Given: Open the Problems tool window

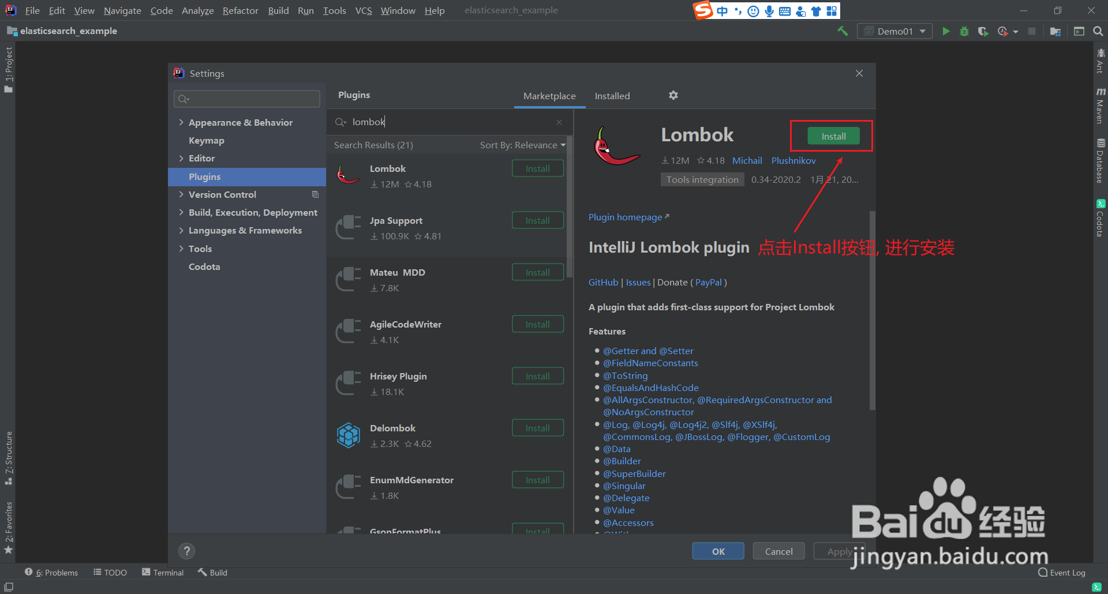Looking at the screenshot, I should [x=51, y=572].
